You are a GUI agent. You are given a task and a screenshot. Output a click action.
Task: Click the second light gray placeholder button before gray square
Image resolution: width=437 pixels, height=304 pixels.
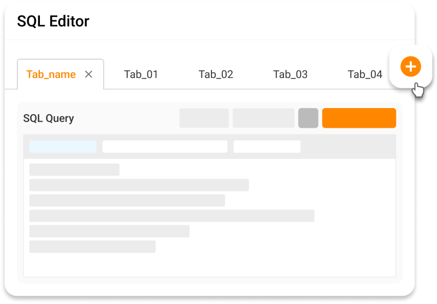point(264,118)
